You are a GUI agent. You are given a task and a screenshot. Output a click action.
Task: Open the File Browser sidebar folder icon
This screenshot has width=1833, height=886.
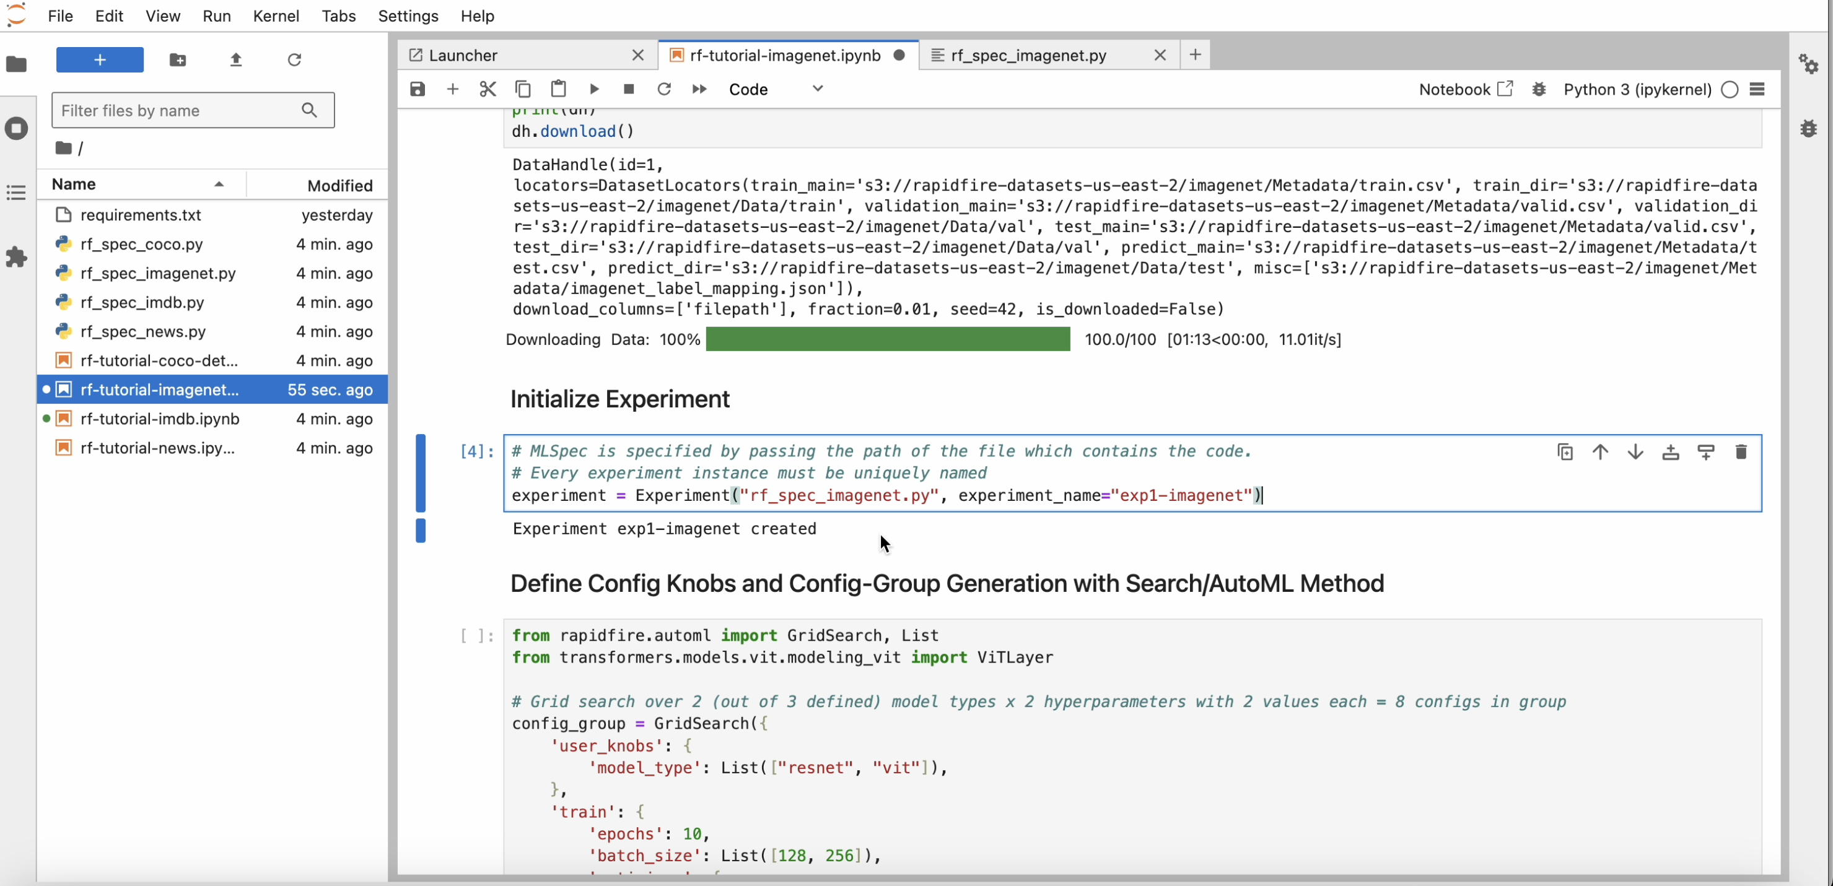(x=16, y=64)
